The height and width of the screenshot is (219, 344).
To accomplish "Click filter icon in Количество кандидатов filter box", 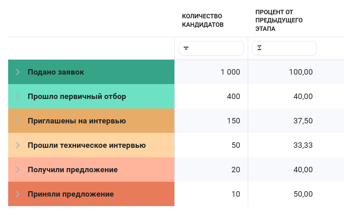I will pos(186,48).
